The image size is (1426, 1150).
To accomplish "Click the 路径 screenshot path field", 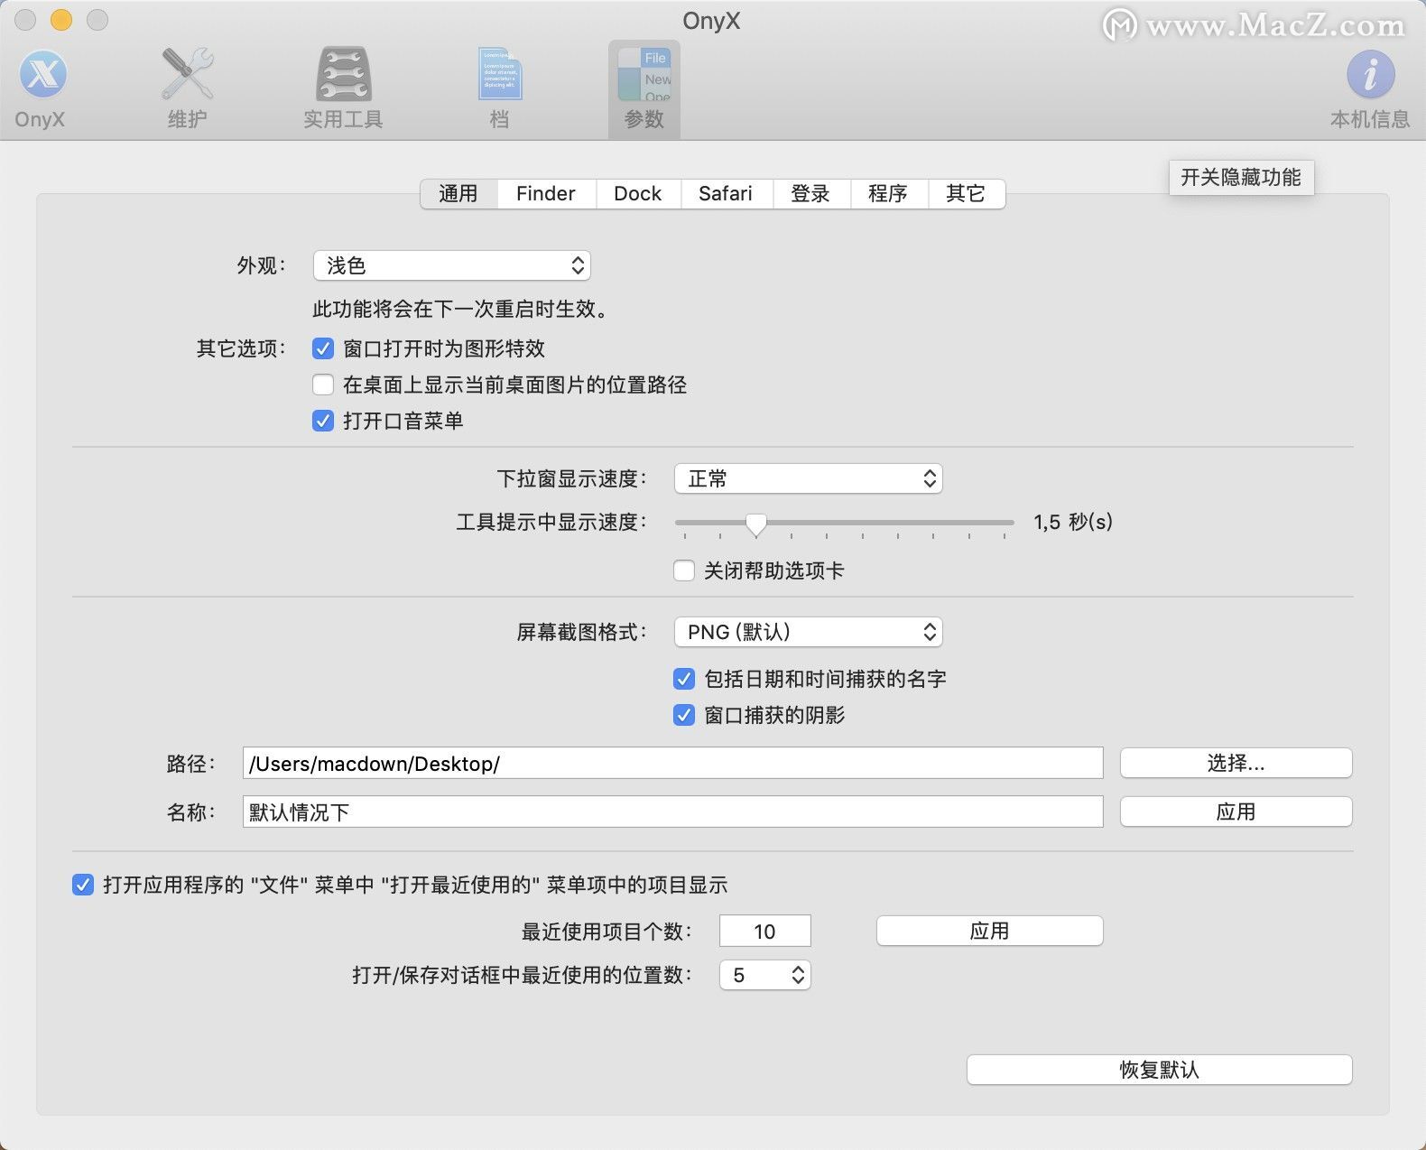I will 673,763.
